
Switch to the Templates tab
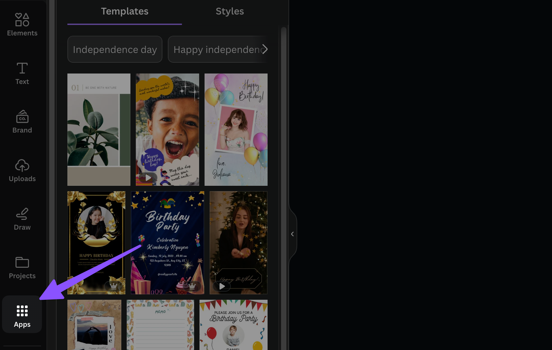(125, 11)
